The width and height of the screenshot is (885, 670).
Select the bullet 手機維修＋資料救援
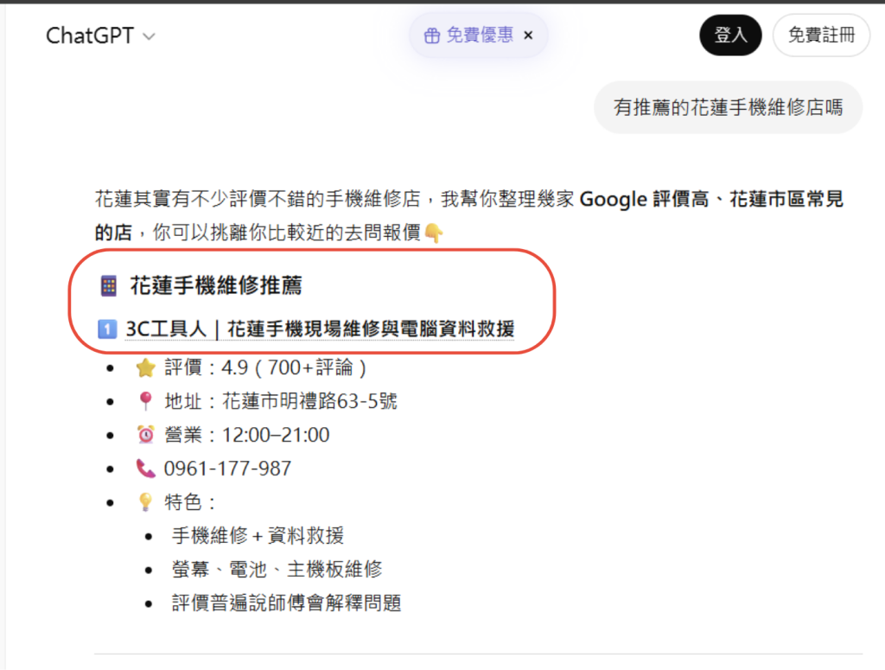[x=258, y=536]
